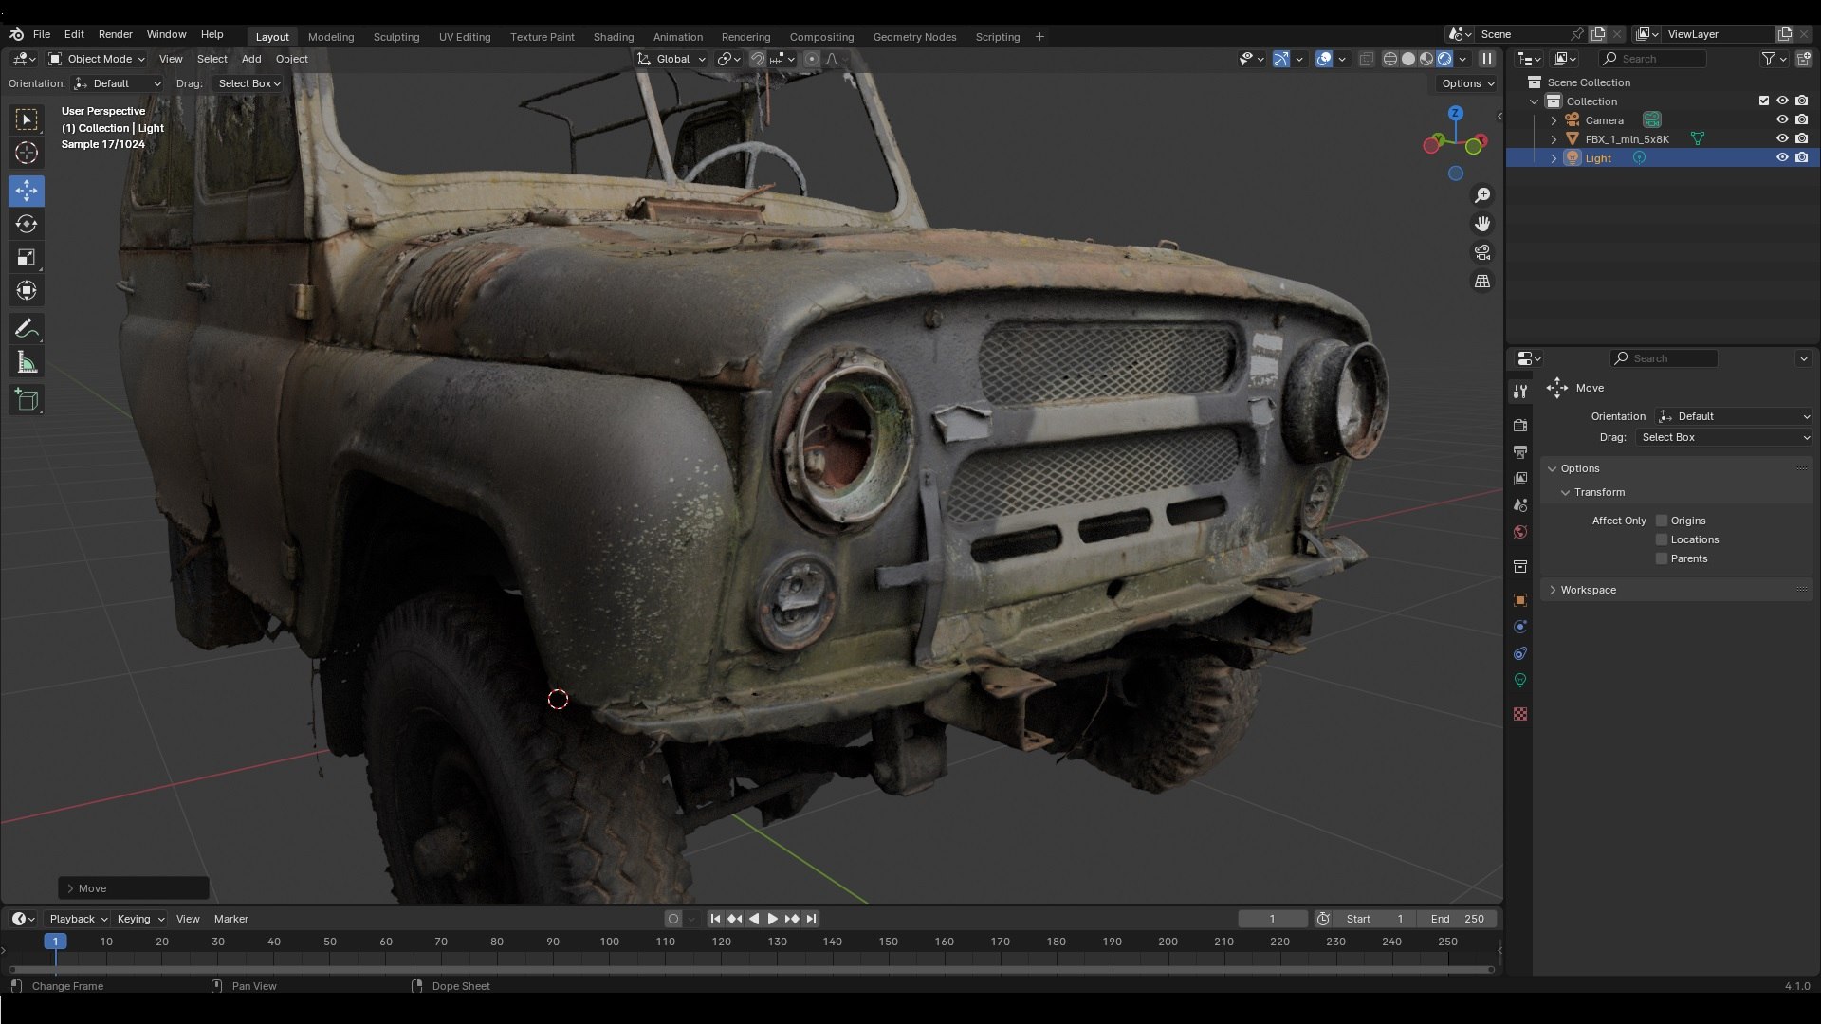Screen dimensions: 1821x1024
Task: Select the Cursor tool in the toolbar
Action: pos(27,153)
